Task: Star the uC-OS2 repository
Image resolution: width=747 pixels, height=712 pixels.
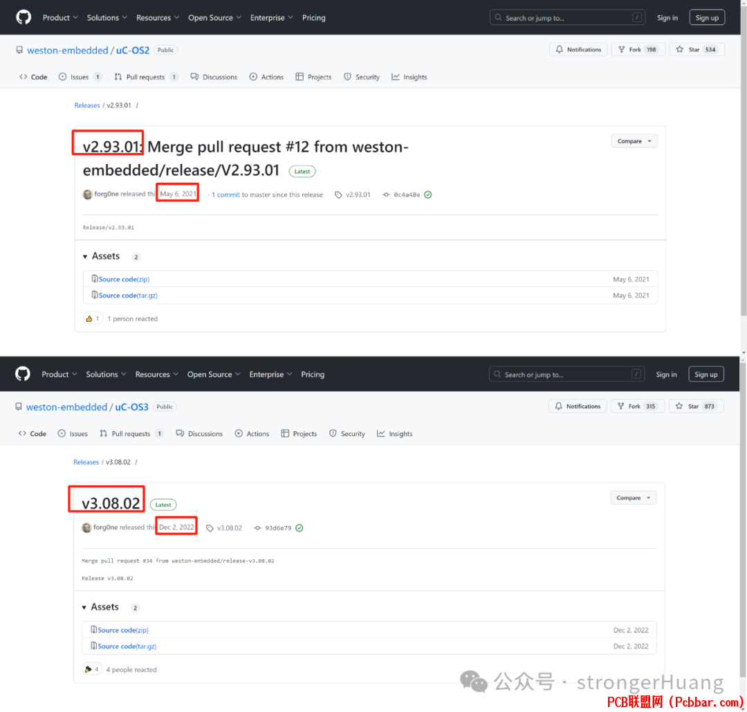Action: click(697, 50)
